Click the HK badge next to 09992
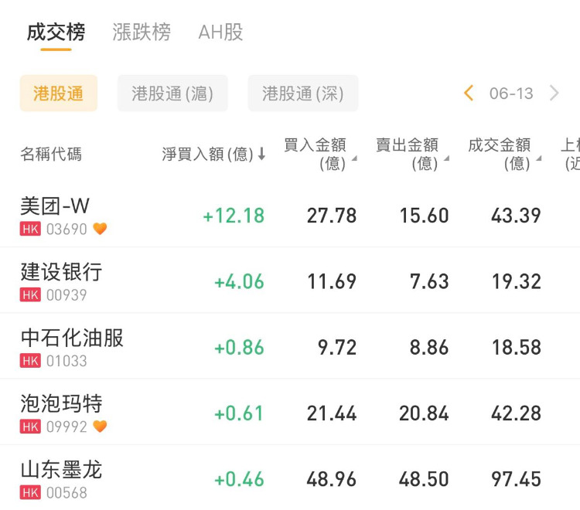 30,427
